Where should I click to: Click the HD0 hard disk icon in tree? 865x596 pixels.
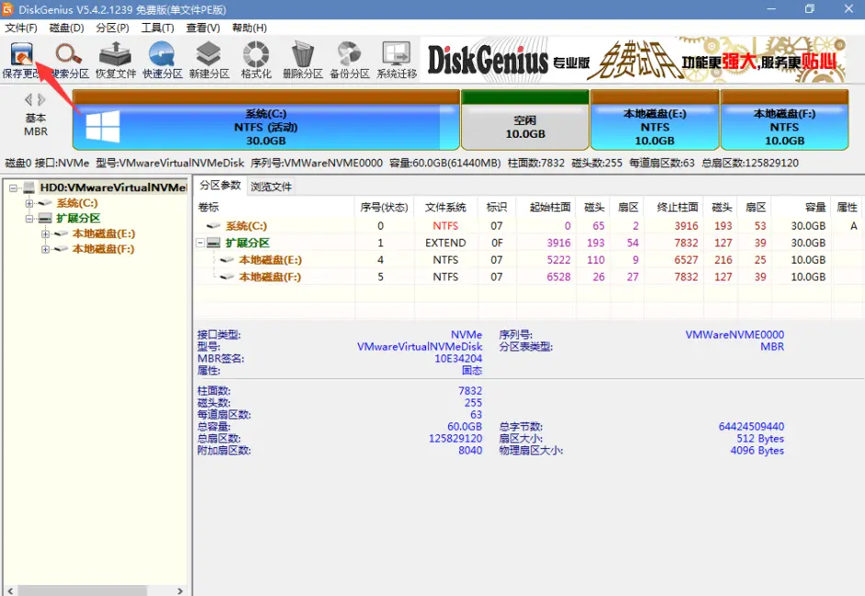click(x=28, y=187)
